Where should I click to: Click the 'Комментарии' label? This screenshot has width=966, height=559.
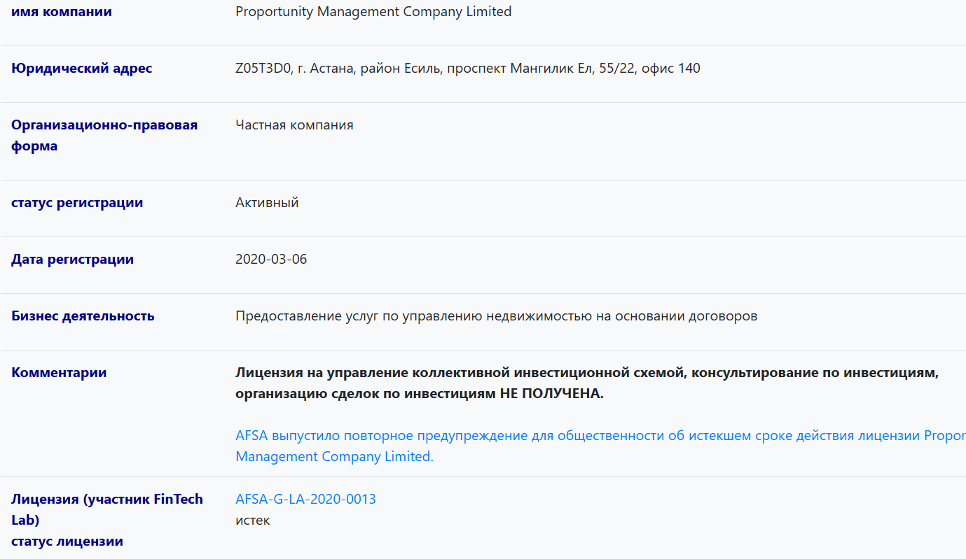[x=59, y=373]
